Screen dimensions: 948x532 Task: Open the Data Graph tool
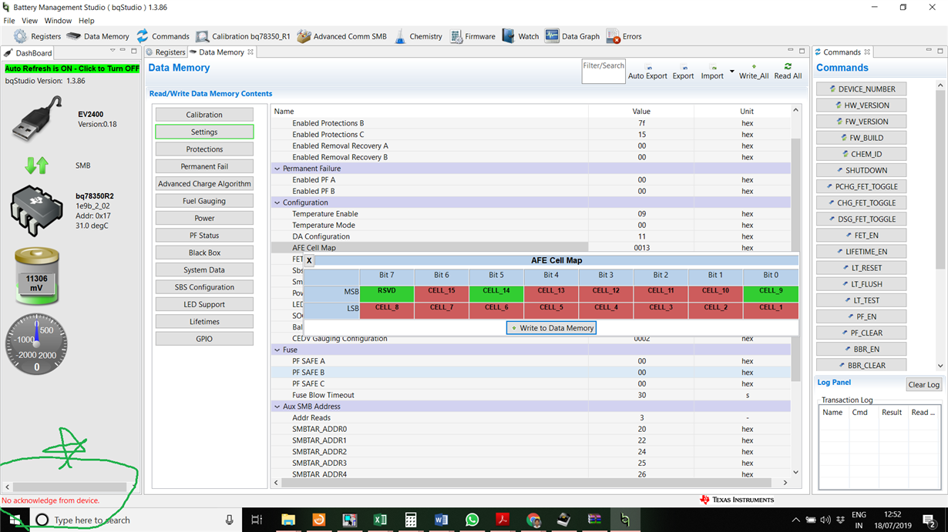coord(572,36)
